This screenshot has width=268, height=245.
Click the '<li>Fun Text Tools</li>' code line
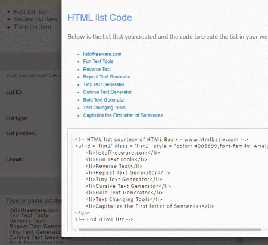(x=116, y=159)
